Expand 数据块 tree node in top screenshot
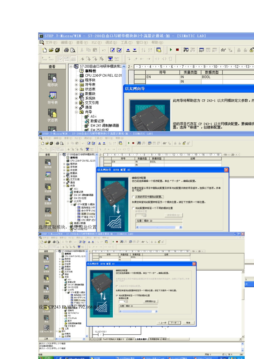Image resolution: width=254 pixels, height=359 pixels. coord(76,94)
